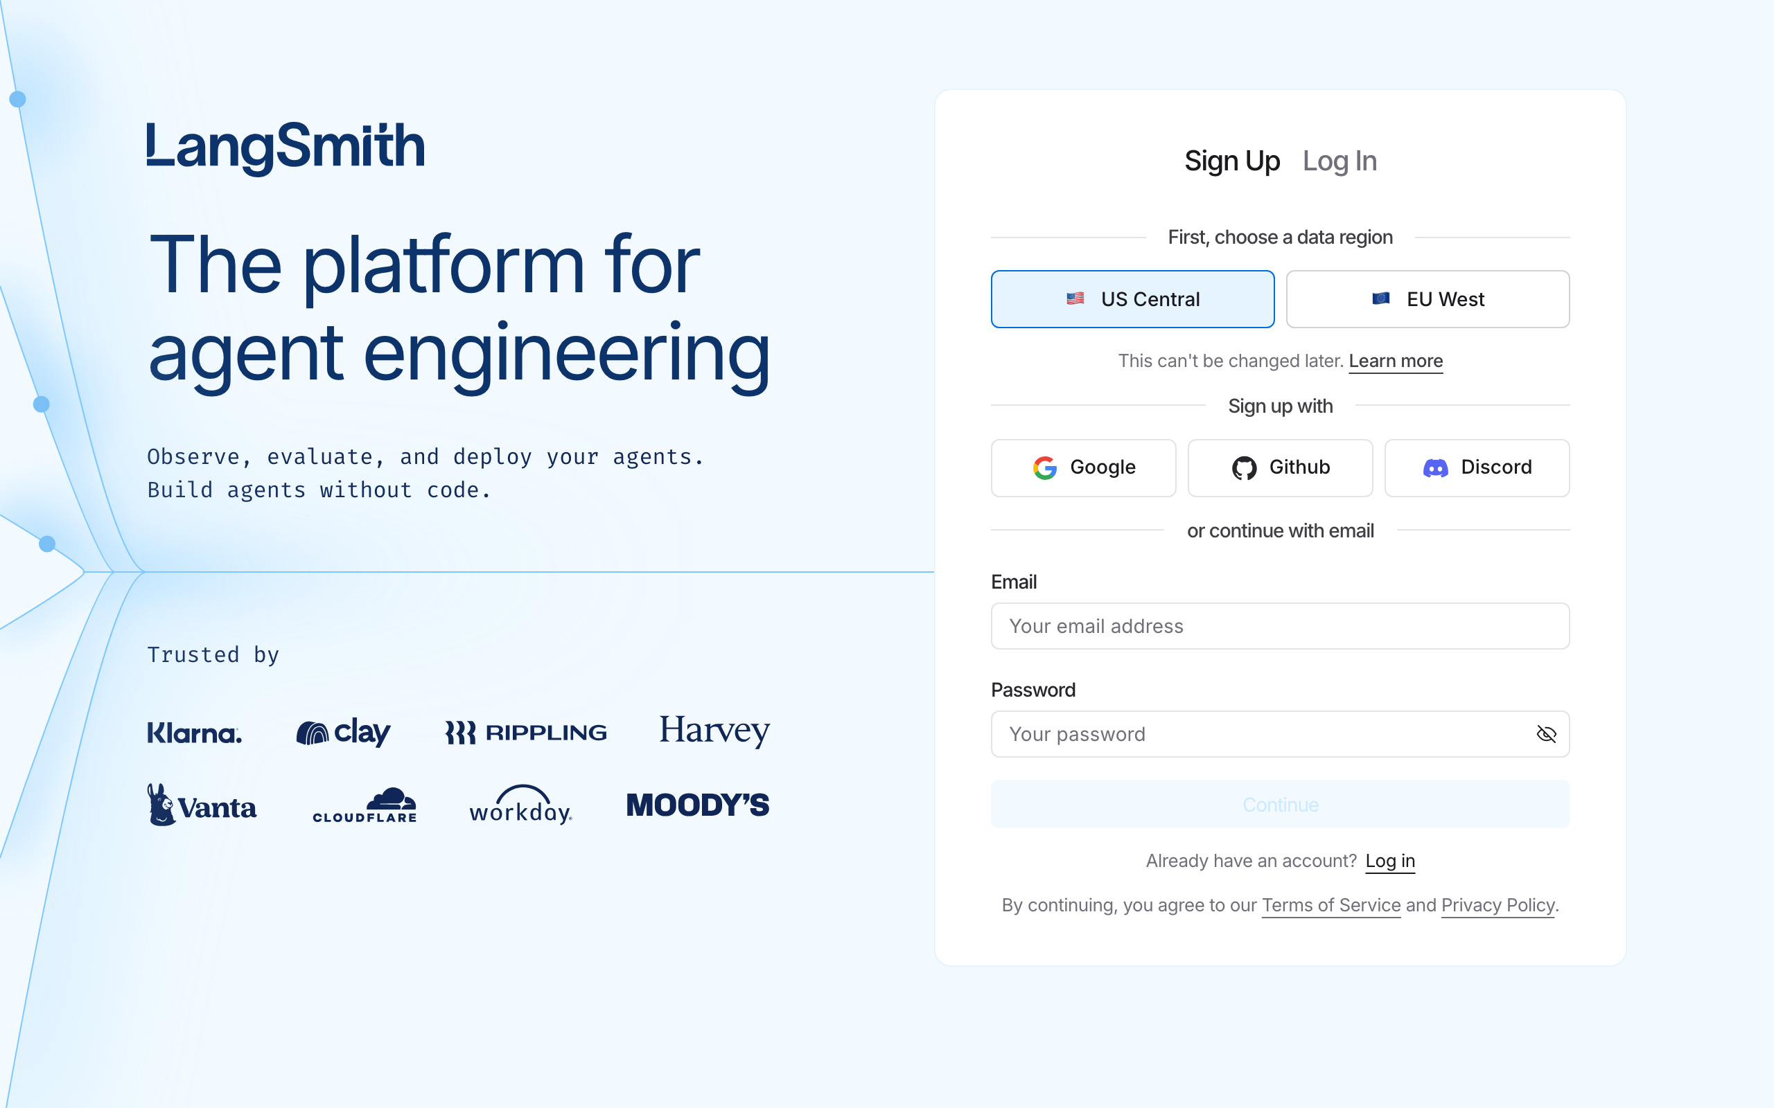This screenshot has height=1108, width=1774.
Task: Open the Terms of Service link
Action: point(1330,905)
